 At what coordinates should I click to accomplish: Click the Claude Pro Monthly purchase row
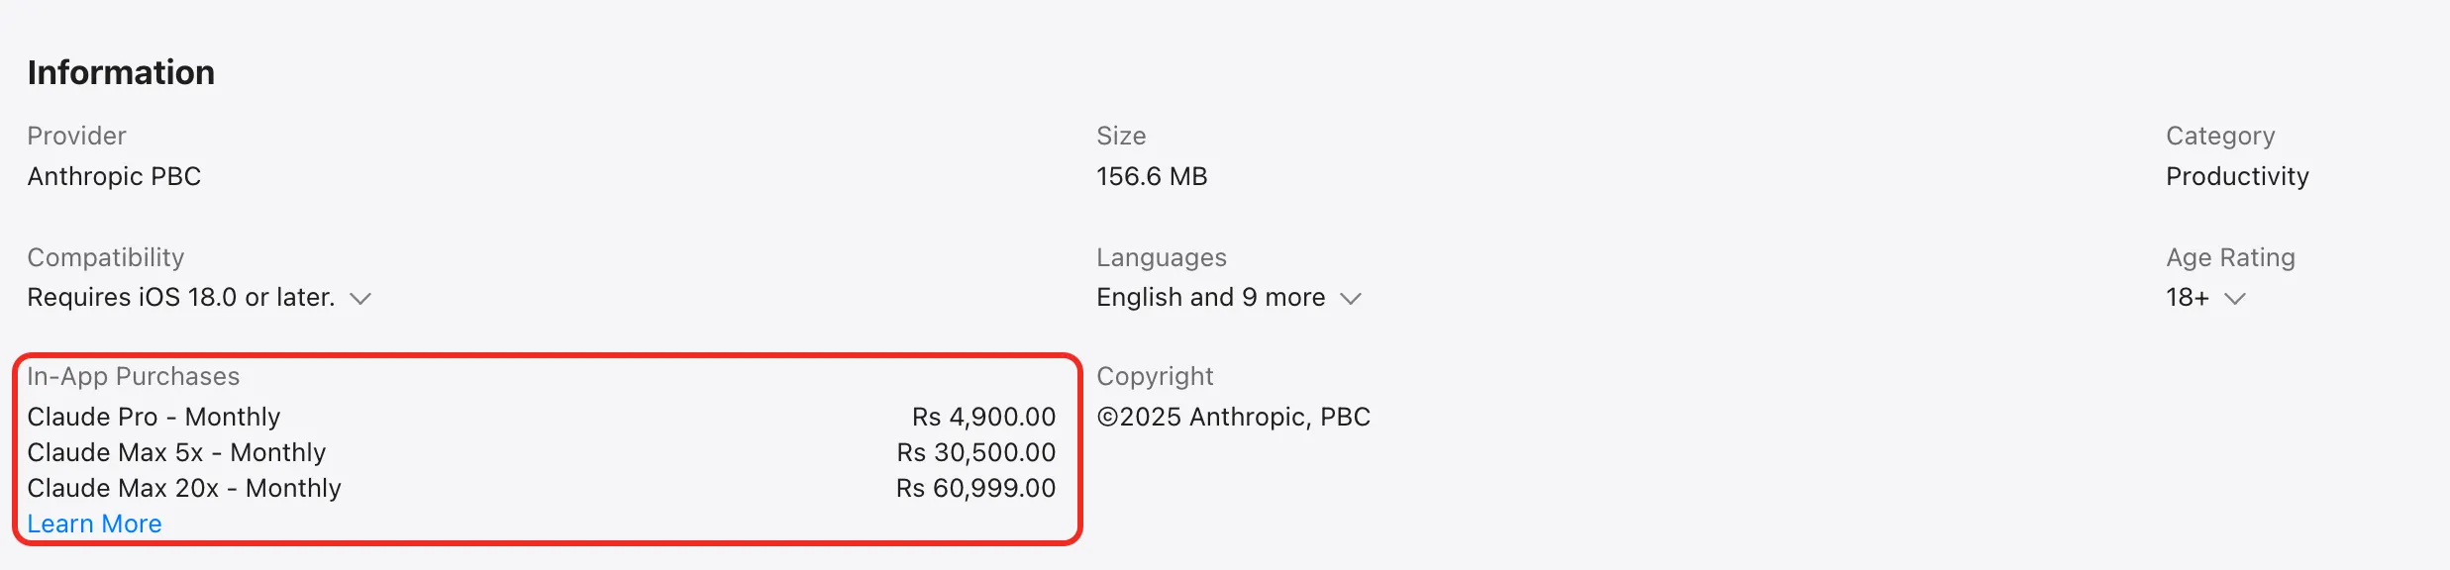(153, 417)
